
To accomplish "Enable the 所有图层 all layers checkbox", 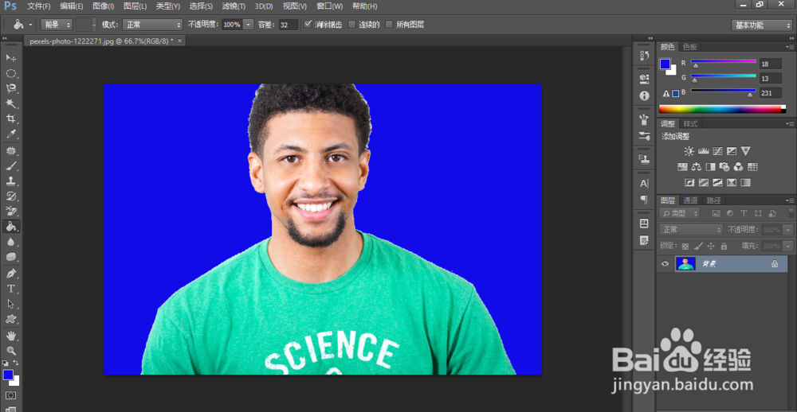I will 390,25.
